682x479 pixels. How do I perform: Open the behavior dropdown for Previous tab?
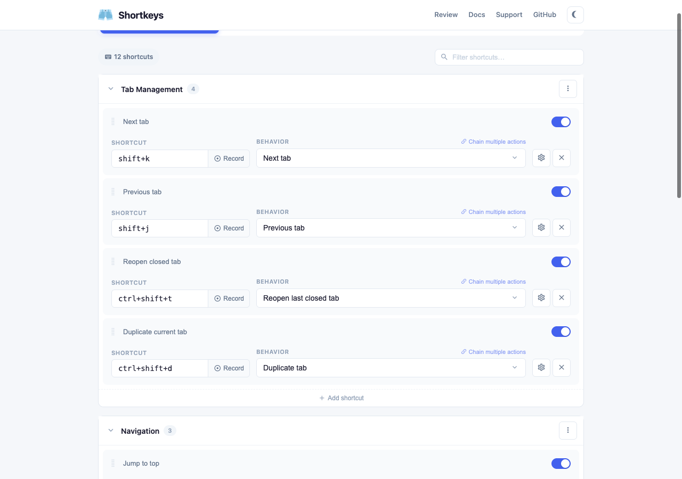tap(391, 228)
